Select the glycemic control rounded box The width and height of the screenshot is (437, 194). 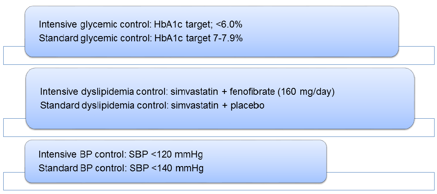(x=211, y=31)
